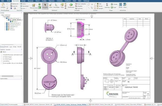The height and width of the screenshot is (106, 162).
Task: Expand Hinweise tree node
Action: [x=5, y=30]
